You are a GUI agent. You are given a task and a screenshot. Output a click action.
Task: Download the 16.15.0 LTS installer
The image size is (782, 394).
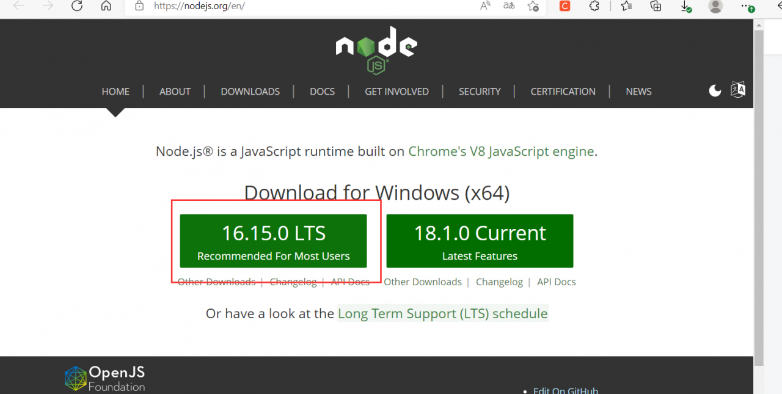273,241
